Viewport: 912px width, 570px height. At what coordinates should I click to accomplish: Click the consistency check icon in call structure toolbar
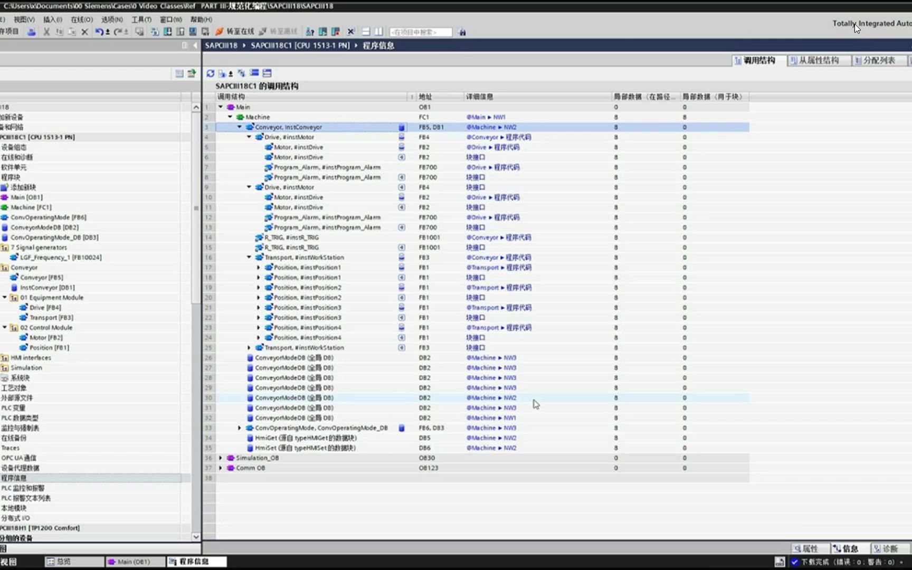(241, 73)
